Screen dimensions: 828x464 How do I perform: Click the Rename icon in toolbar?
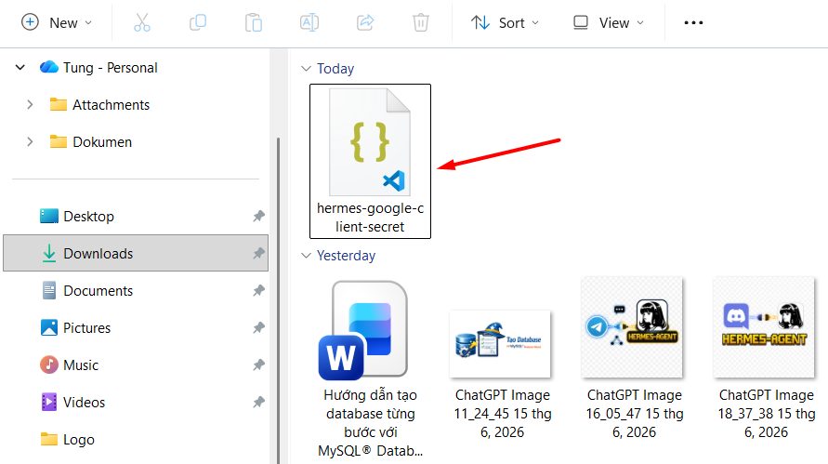coord(309,22)
